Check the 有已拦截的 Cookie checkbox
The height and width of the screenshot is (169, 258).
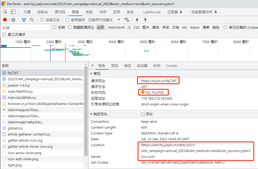tap(225, 27)
